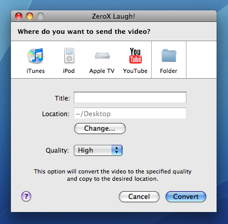Viewport: 228px width, 224px height.
Task: Click the ZeroX Laugh! title bar
Action: tap(114, 16)
